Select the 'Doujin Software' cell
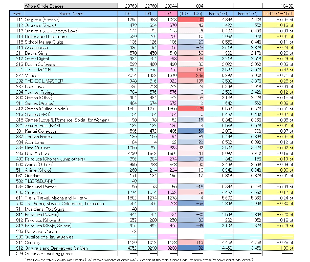Image resolution: width=310 pixels, height=262 pixels. pos(71,64)
